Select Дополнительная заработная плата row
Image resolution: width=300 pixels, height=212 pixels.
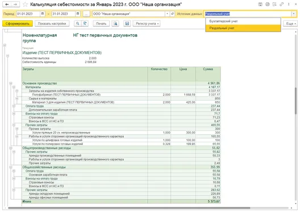(x=121, y=110)
